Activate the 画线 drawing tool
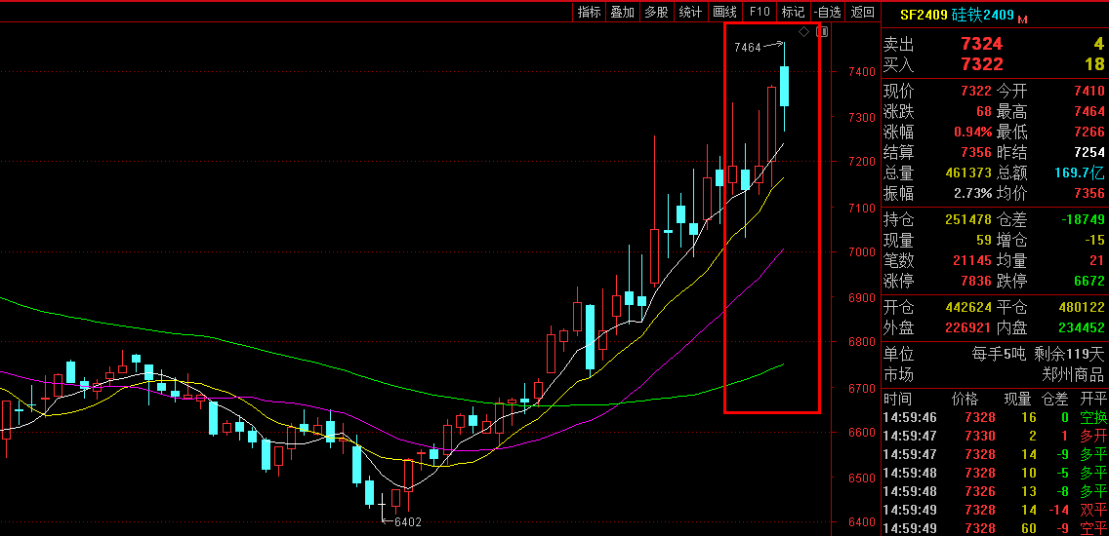The image size is (1109, 536). (724, 12)
